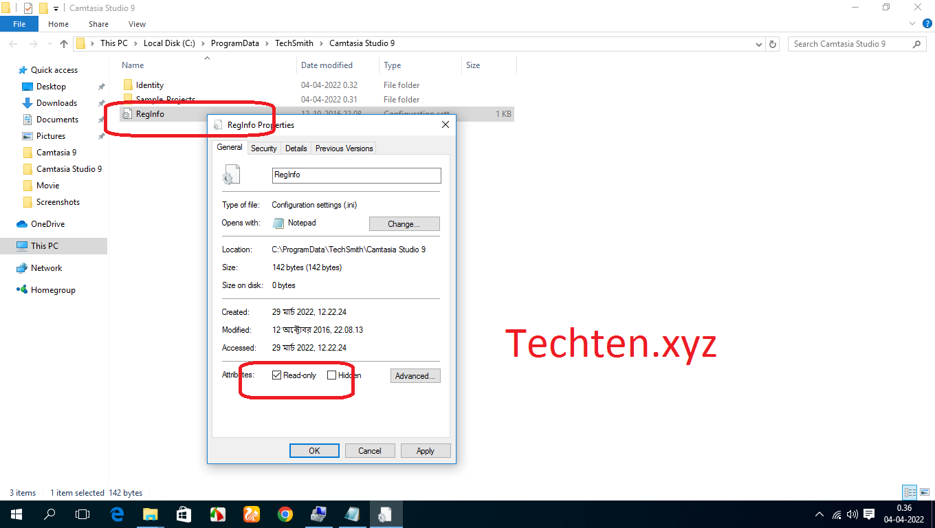Open Task View on the taskbar
Screen dimensions: 935x528
tap(82, 514)
